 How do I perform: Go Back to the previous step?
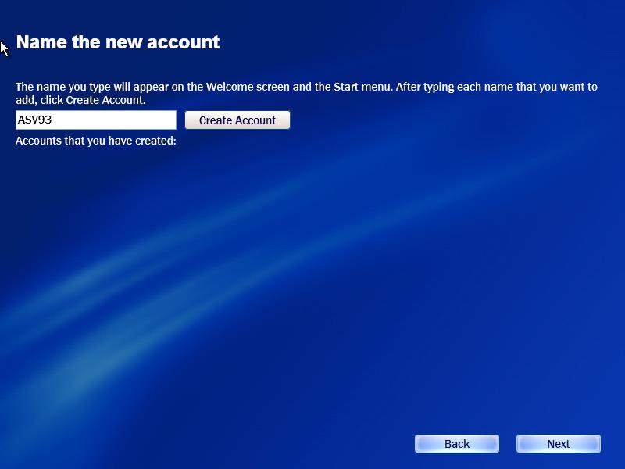click(x=456, y=444)
